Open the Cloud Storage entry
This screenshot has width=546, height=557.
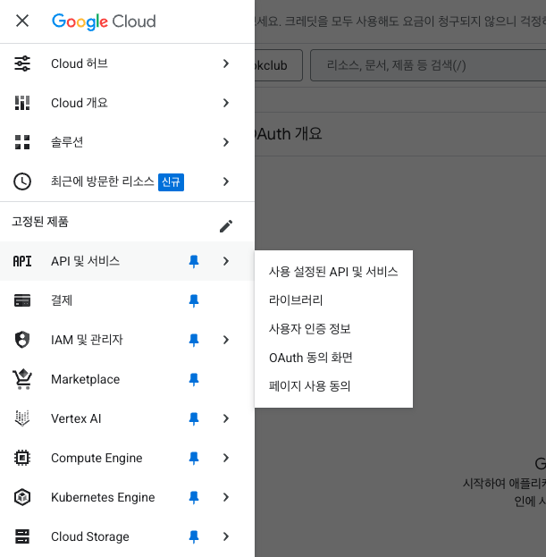(x=127, y=536)
